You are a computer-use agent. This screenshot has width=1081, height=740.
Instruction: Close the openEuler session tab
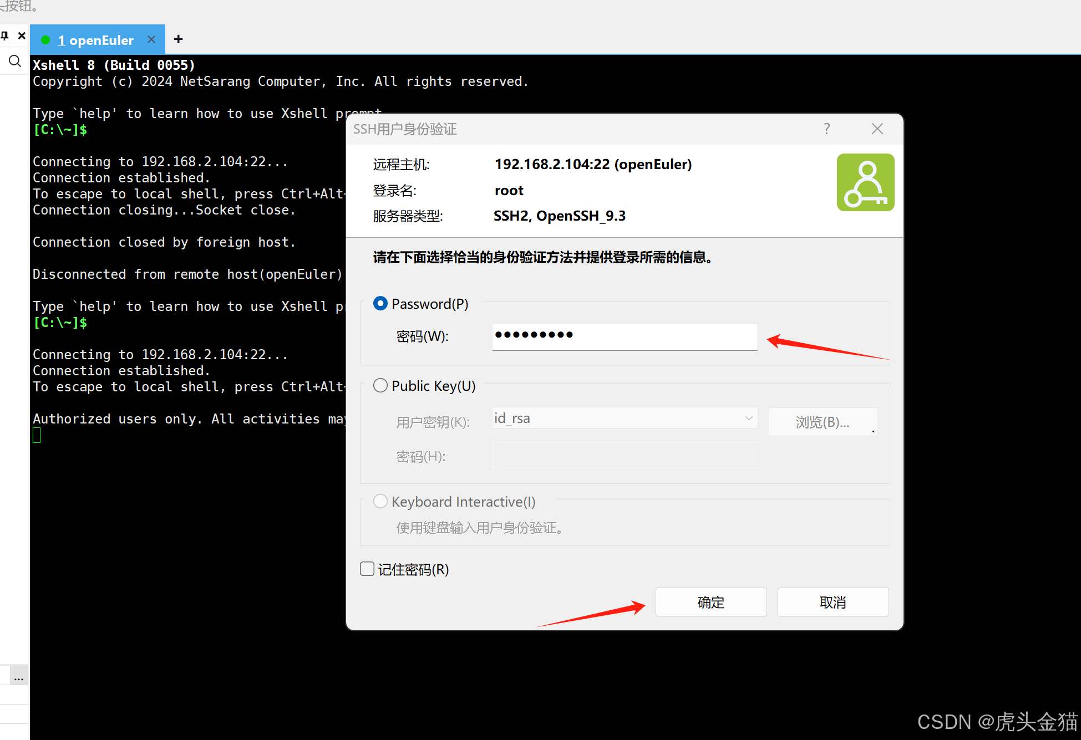tap(151, 39)
